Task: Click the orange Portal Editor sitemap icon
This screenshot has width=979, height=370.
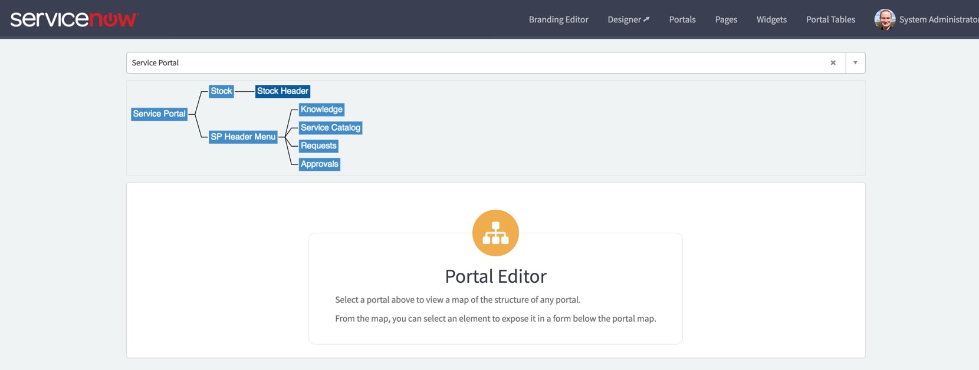Action: [495, 233]
